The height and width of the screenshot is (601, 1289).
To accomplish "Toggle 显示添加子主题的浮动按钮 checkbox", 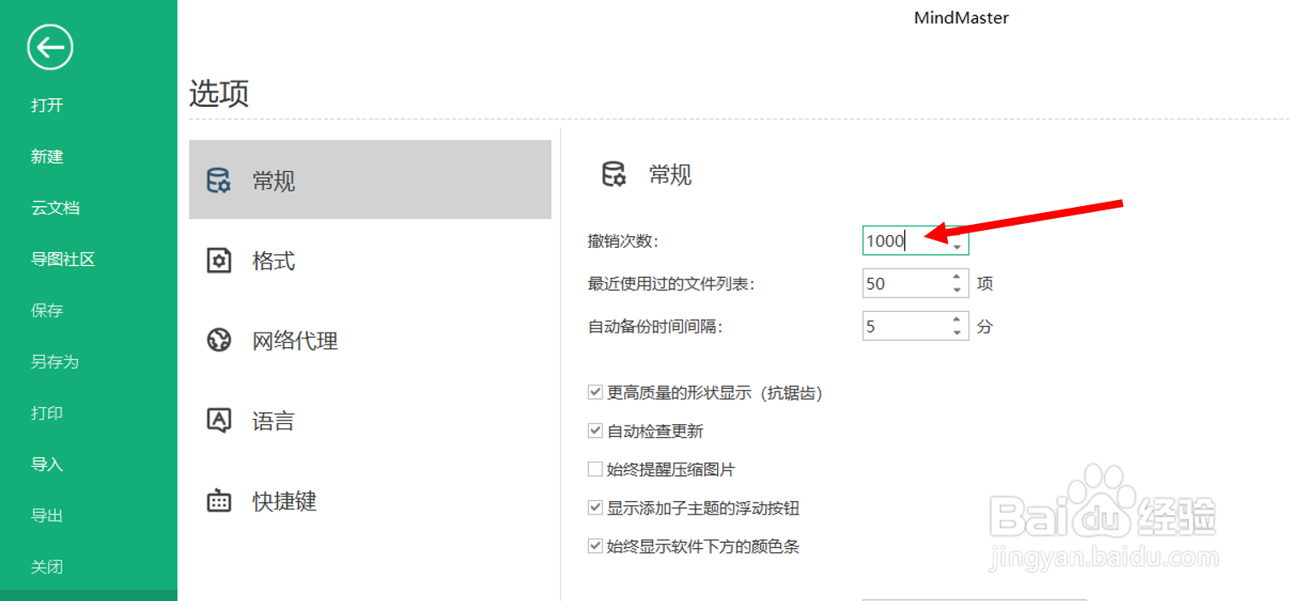I will (x=596, y=508).
